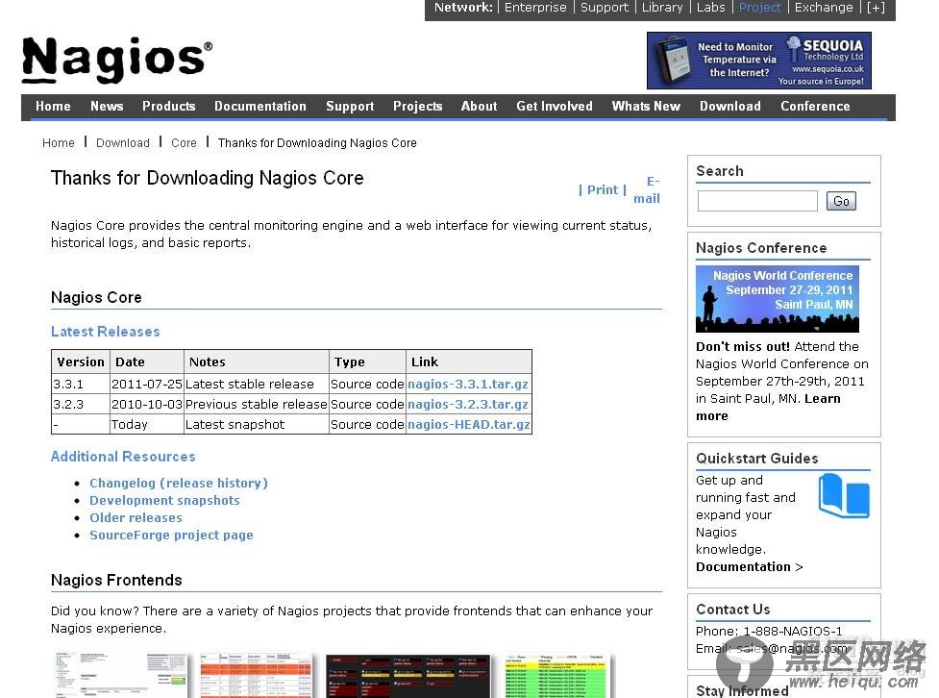
Task: Click the Print link
Action: 602,190
